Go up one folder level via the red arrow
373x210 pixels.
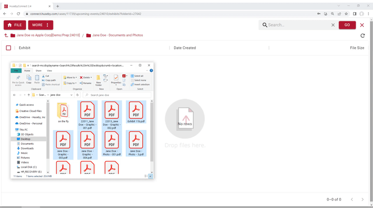6,35
